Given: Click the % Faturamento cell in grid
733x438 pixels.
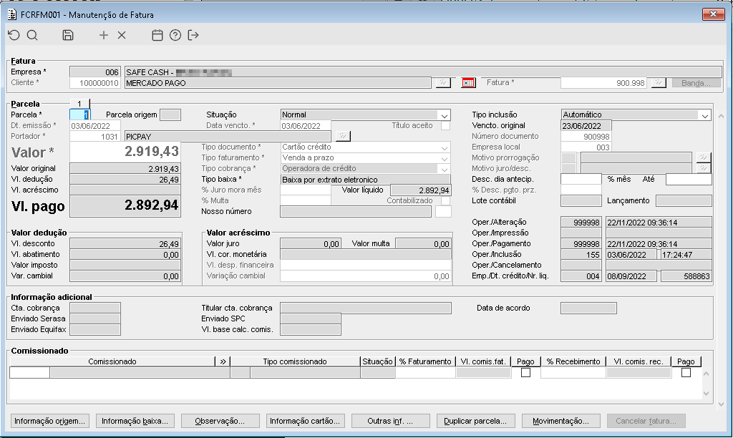Looking at the screenshot, I should pos(425,373).
